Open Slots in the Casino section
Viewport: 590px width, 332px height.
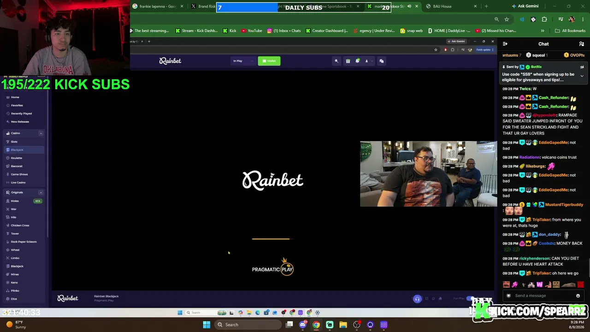pos(14,142)
